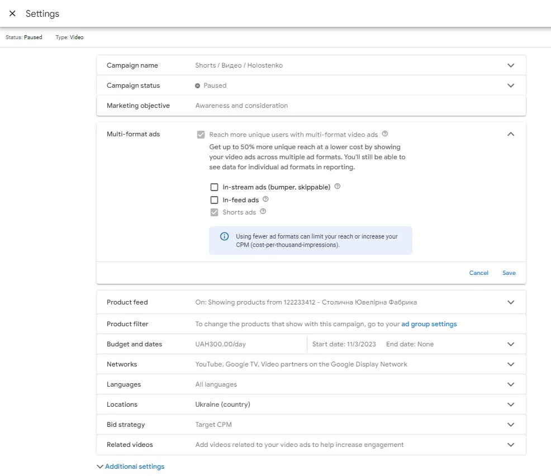Expand the Locations row

(511, 404)
